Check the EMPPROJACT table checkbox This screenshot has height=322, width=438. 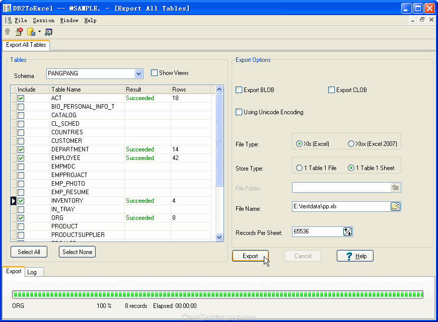(x=21, y=176)
